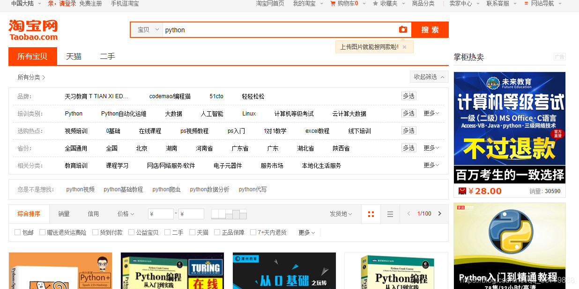
Task: Tick the 包邮 checkbox
Action: 17,232
